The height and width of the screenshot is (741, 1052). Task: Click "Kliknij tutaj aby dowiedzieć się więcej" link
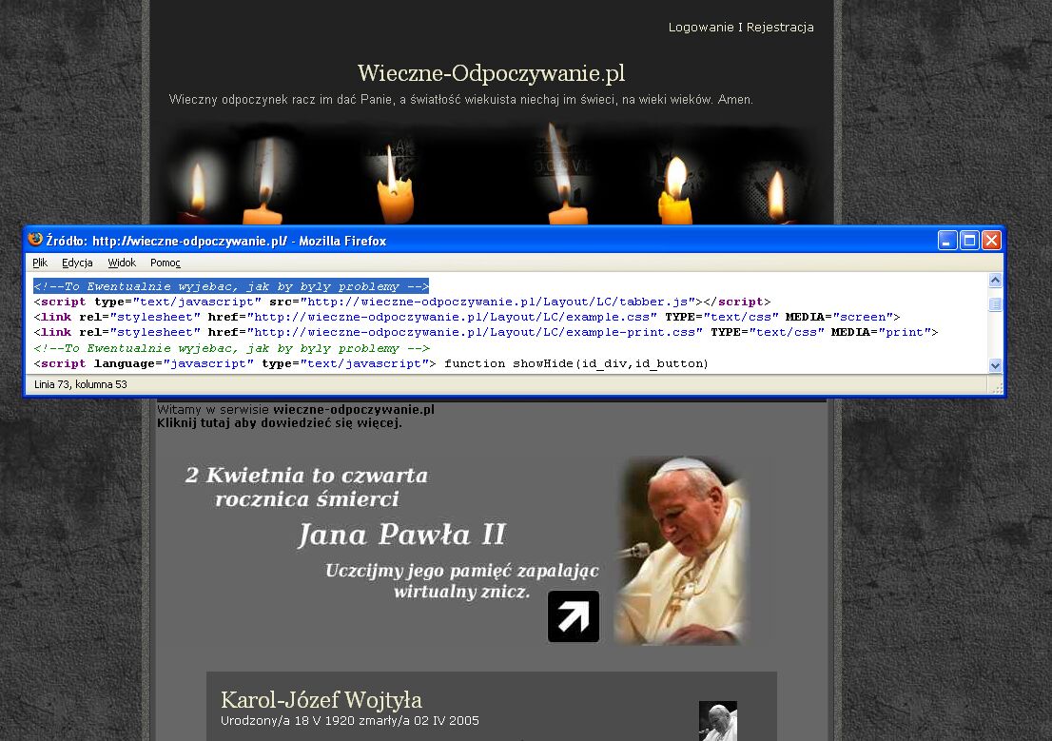(x=279, y=423)
